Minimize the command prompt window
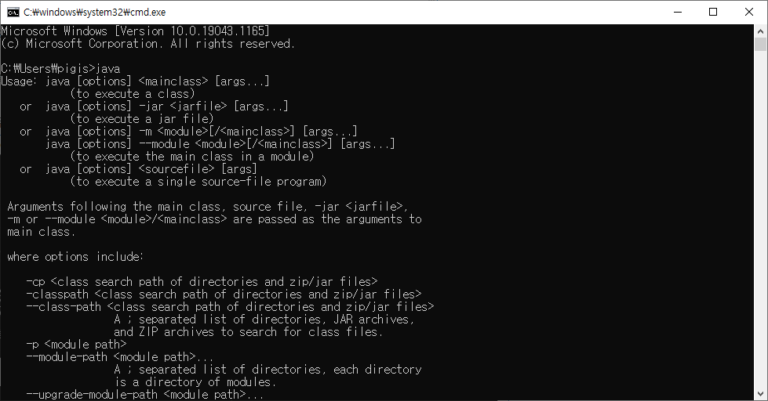 pyautogui.click(x=678, y=13)
